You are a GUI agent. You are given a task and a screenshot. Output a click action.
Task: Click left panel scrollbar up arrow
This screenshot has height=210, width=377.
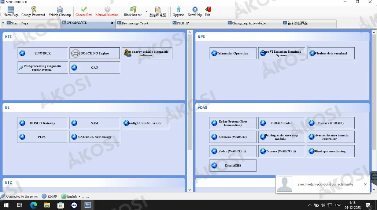coord(189,32)
